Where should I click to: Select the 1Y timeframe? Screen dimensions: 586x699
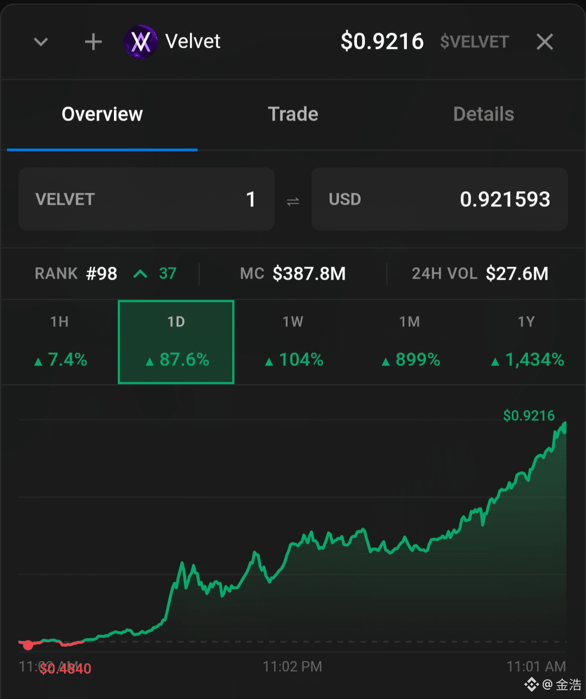(x=526, y=342)
